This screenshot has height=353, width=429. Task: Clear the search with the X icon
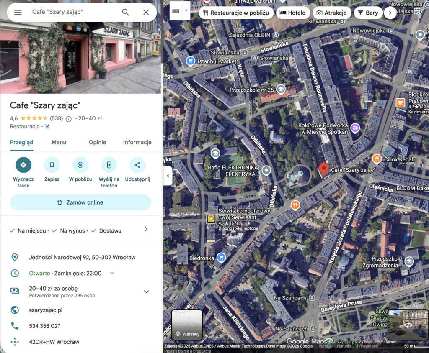[146, 12]
